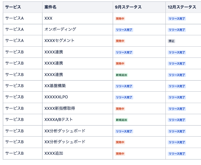Image resolution: width=201 pixels, height=165 pixels.
Task: Click the 12月ステータス column header
Action: (183, 7)
